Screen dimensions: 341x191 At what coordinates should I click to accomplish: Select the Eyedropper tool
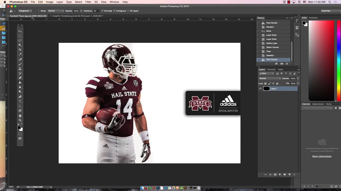[20, 54]
